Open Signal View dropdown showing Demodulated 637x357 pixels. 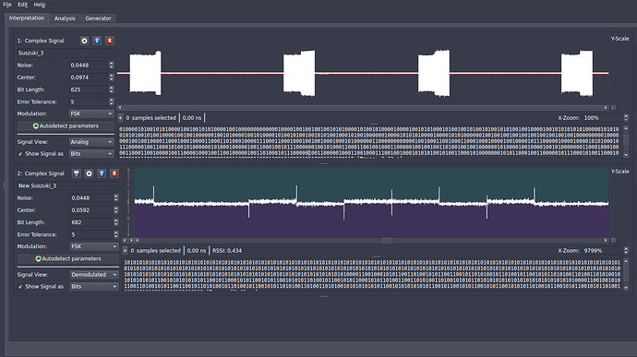(x=94, y=275)
